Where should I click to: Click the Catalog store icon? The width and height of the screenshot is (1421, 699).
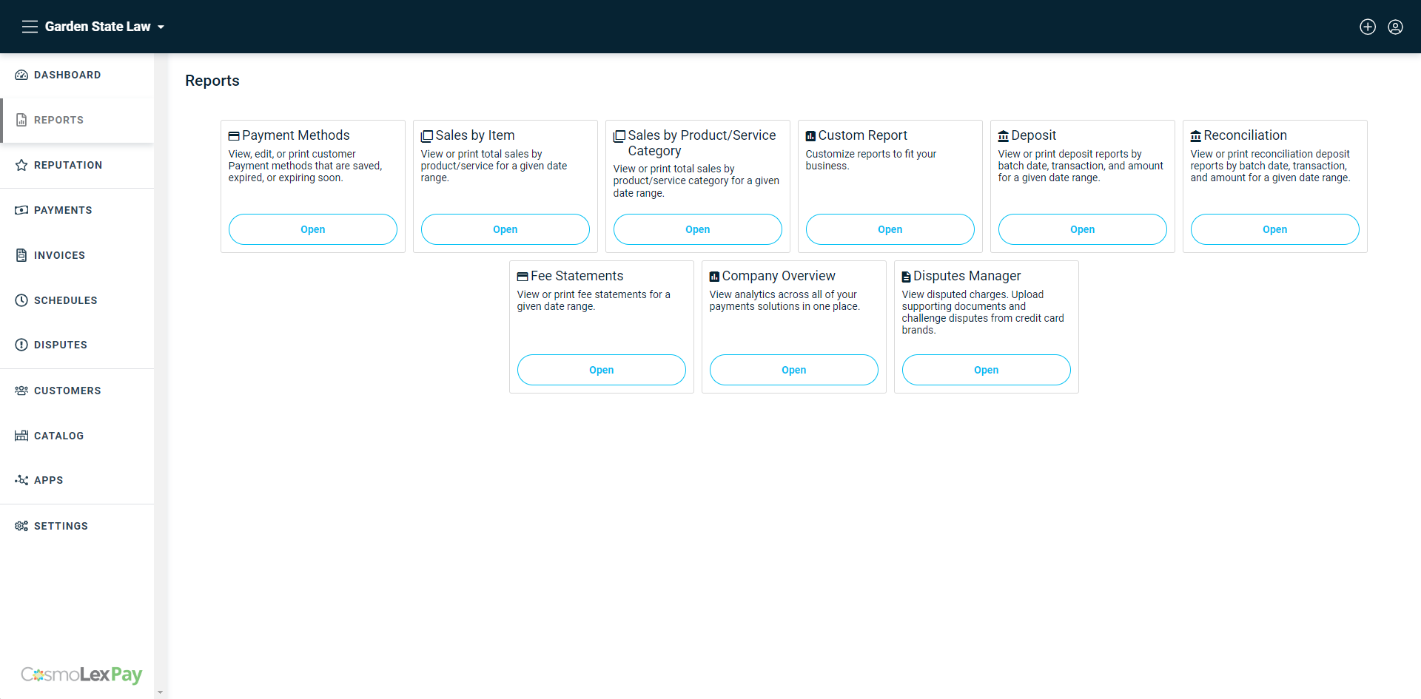point(21,436)
